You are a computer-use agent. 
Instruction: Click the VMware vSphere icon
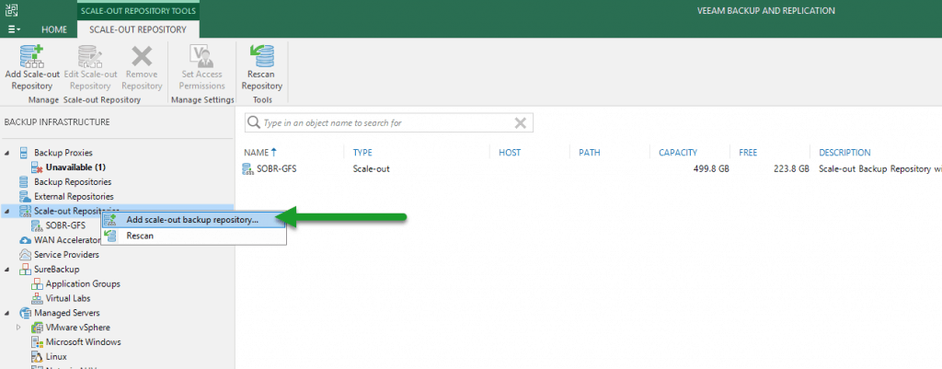[37, 328]
